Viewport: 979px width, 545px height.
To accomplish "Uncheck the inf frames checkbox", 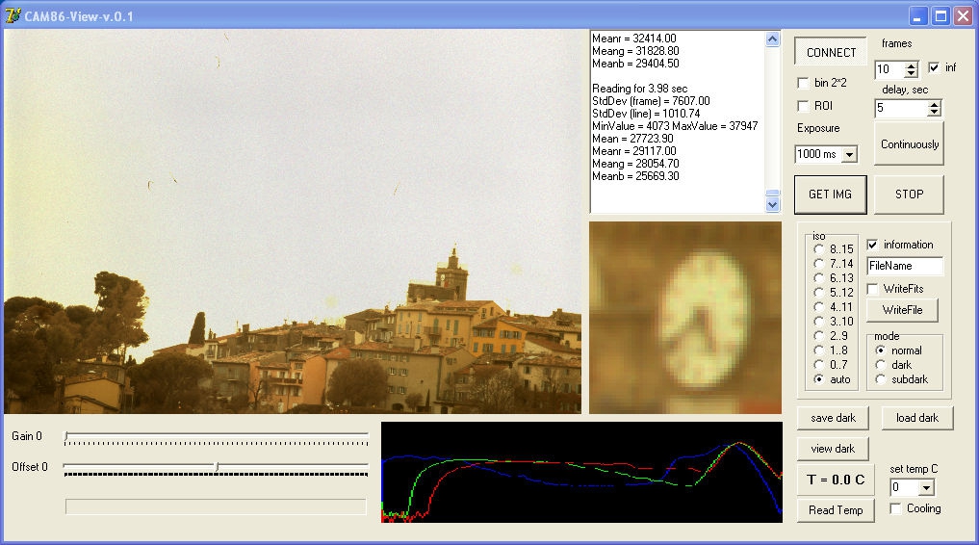I will click(x=934, y=67).
